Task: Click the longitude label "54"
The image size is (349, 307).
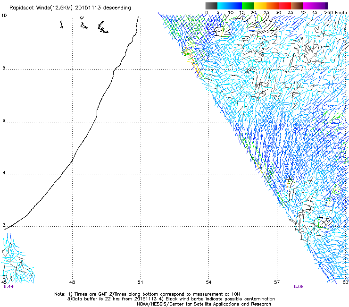Action: [x=208, y=282]
